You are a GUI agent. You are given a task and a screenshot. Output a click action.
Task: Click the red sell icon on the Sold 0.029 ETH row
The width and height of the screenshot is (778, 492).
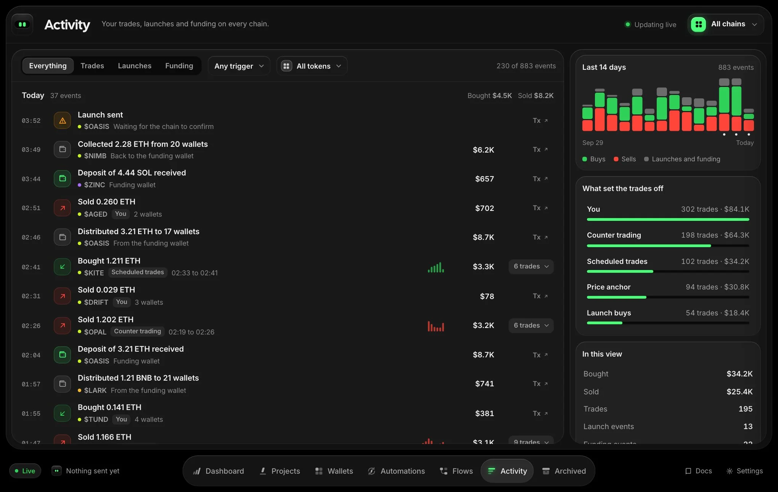[63, 296]
